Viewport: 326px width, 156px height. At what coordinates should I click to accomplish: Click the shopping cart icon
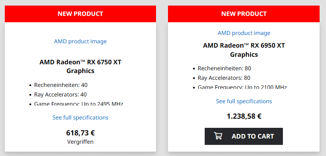click(x=218, y=136)
